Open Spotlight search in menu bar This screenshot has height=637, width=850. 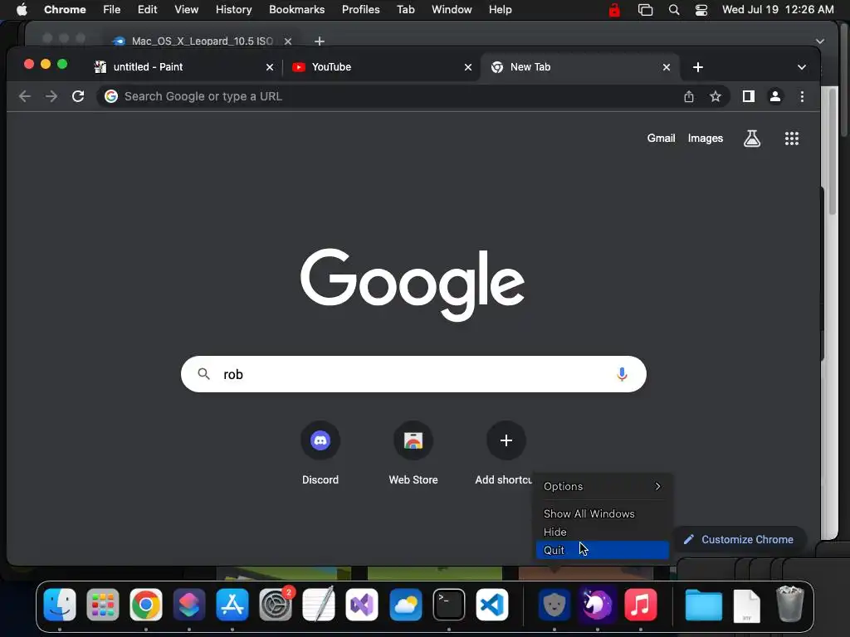coord(674,10)
